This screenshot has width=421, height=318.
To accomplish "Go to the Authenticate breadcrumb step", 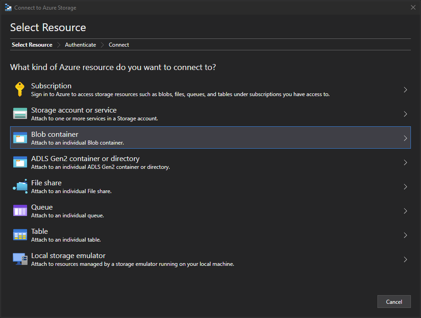I will click(x=80, y=45).
